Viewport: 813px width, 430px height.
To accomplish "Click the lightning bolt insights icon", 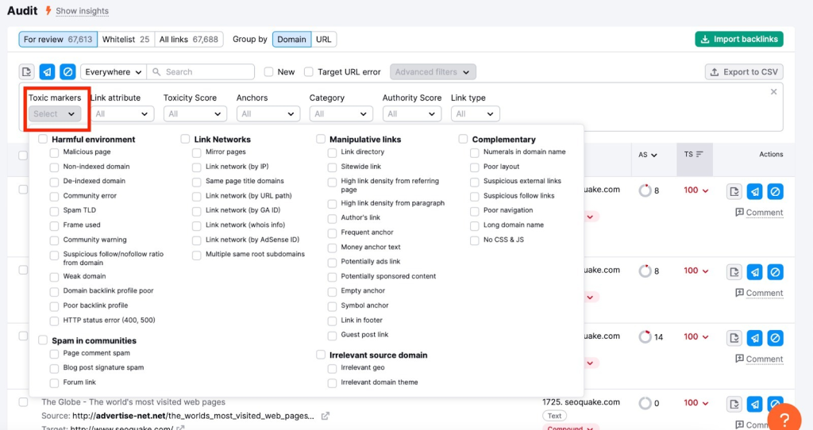I will coord(48,10).
